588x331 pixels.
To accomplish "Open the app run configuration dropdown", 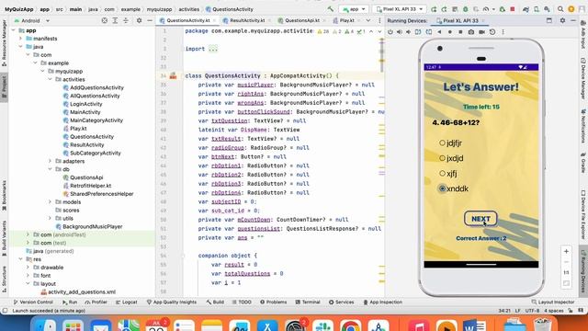I will tap(354, 9).
